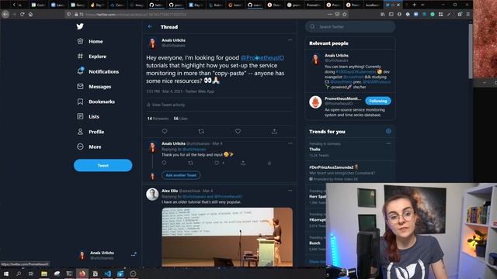Open Visual Studio Code from taskbar
Viewport: 497px width, 279px height.
tap(108, 274)
